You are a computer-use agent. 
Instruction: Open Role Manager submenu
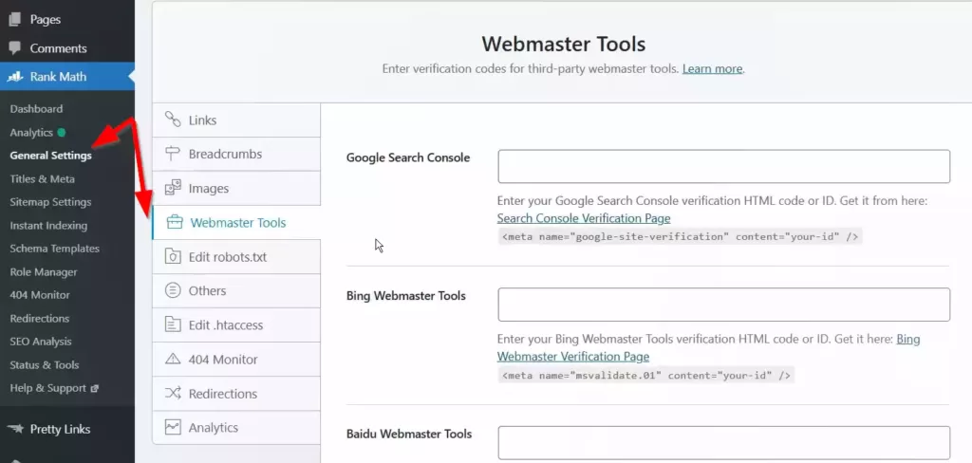(x=44, y=272)
